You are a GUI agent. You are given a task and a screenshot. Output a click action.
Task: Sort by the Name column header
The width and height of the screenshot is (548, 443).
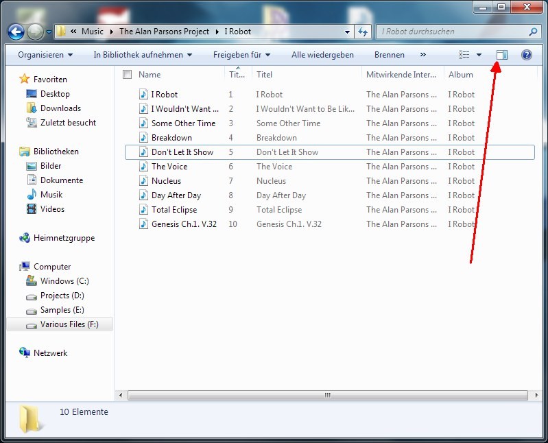[150, 75]
